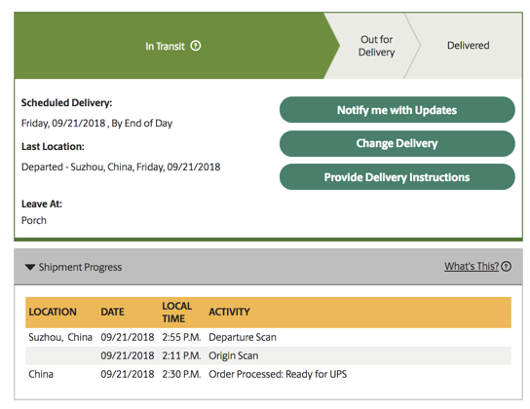Collapse Shipment Progress with triangle arrow
Image resolution: width=530 pixels, height=409 pixels.
[30, 267]
